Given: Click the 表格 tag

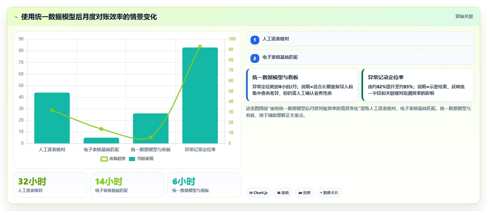Looking at the screenshot, I should pyautogui.click(x=283, y=193).
